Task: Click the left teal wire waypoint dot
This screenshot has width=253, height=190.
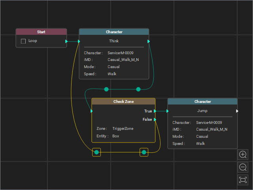Action: click(x=106, y=89)
